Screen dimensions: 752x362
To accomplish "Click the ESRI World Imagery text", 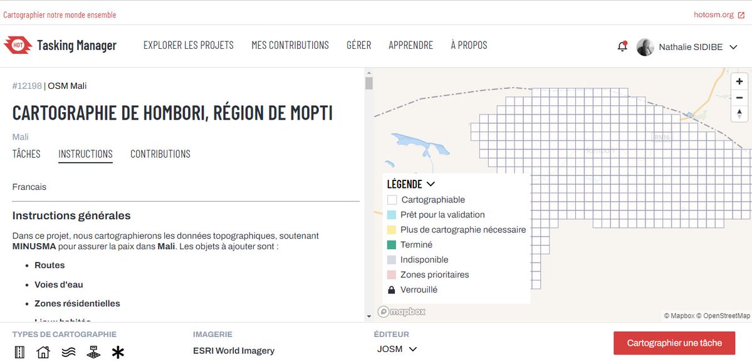I will [234, 351].
